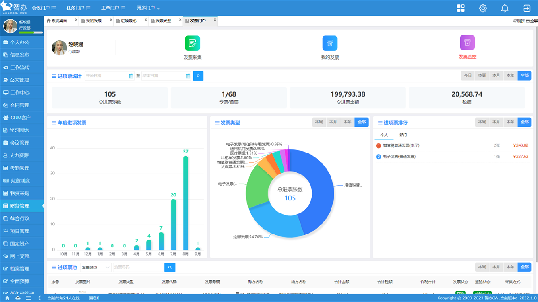This screenshot has height=302, width=538.
Task: Select 本年 filter in 进项票排行 panel
Action: 510,122
